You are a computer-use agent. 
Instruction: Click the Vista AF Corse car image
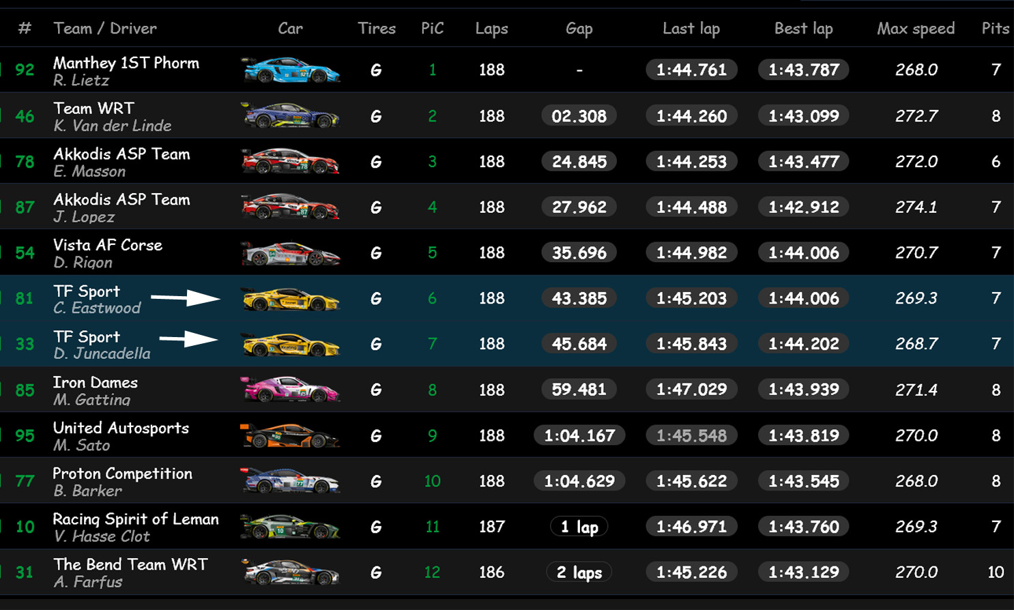coord(290,253)
